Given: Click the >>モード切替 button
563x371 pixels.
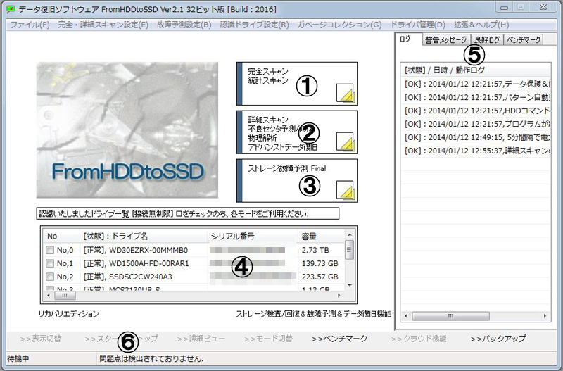Looking at the screenshot, I should tap(268, 339).
